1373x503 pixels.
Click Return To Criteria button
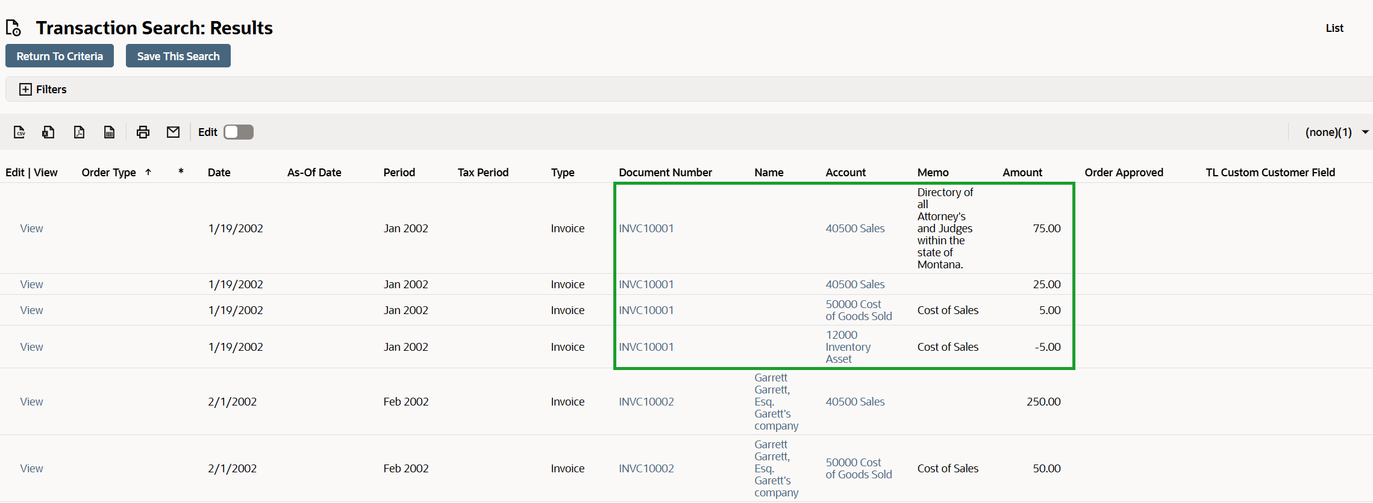60,56
